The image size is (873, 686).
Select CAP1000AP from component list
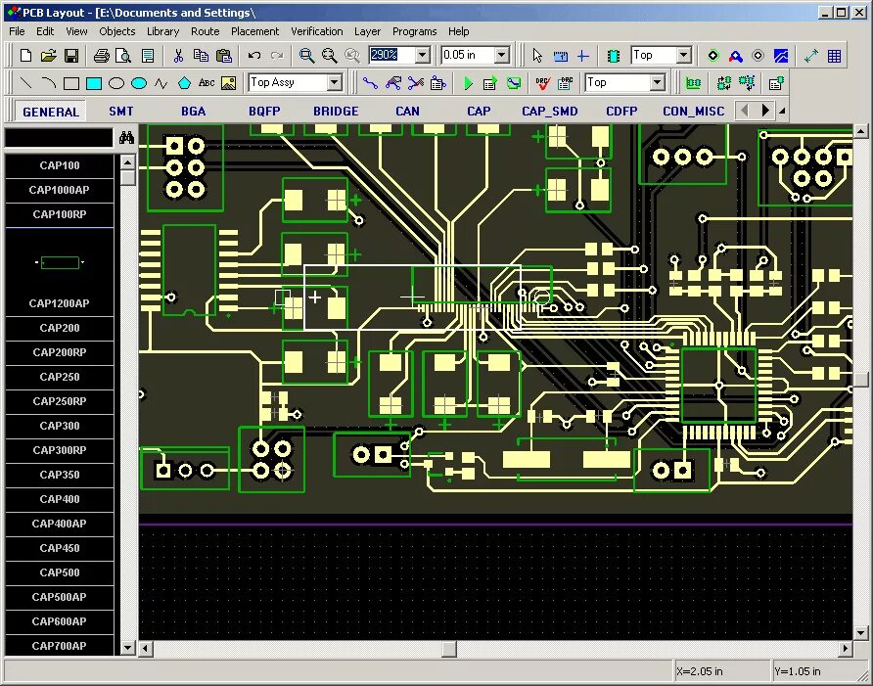[x=60, y=190]
